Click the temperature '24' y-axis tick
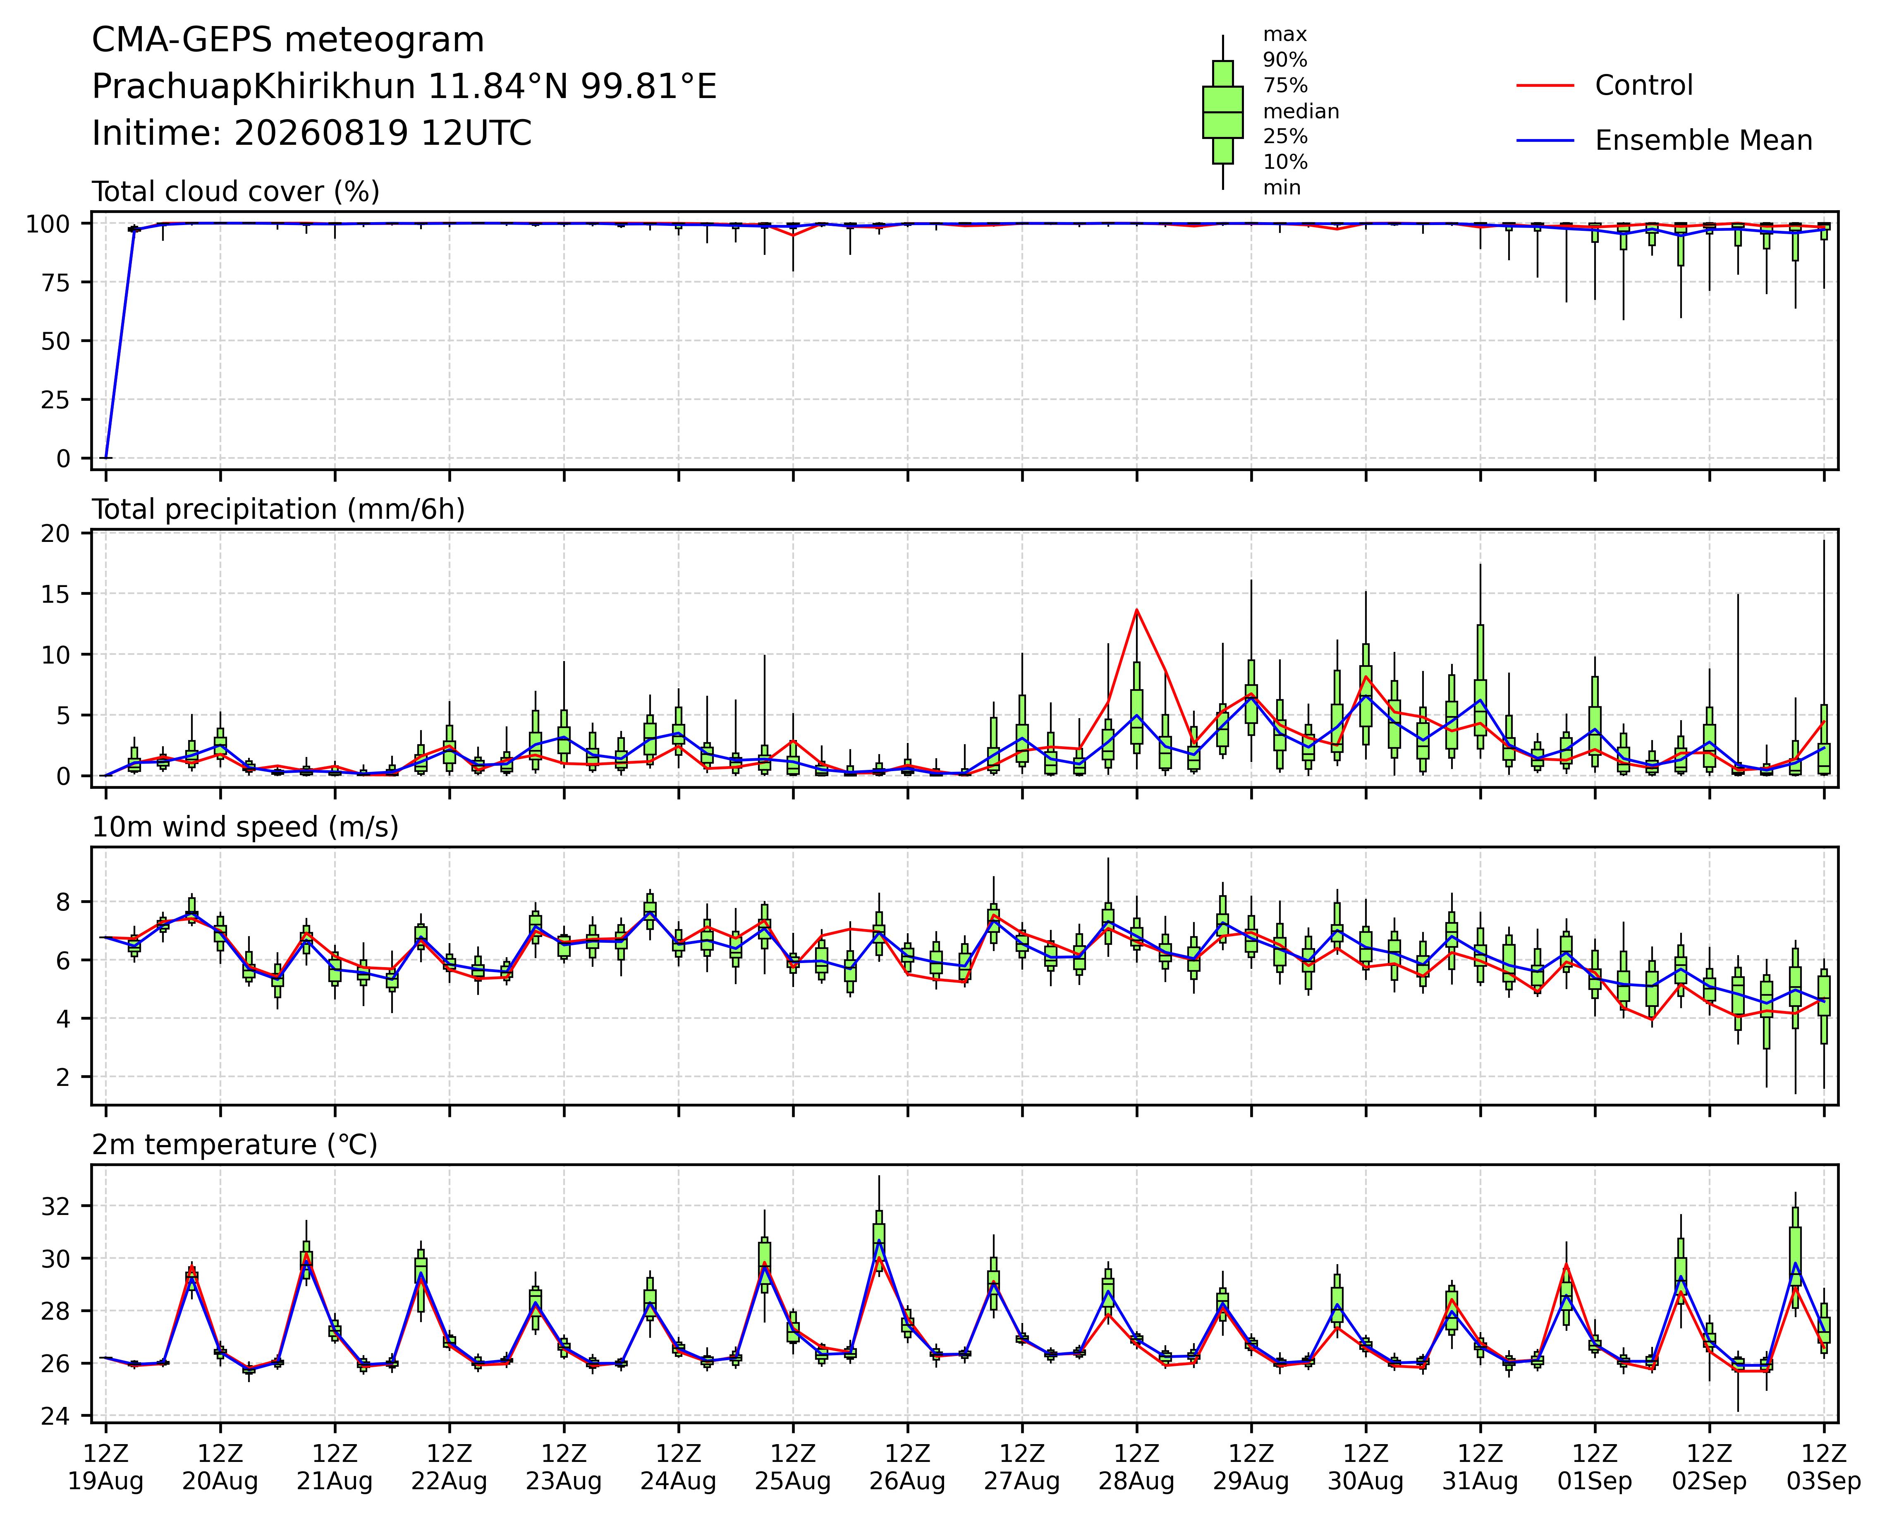 (56, 1416)
